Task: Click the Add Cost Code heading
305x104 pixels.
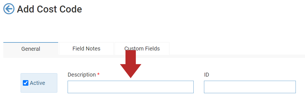Action: coord(50,9)
